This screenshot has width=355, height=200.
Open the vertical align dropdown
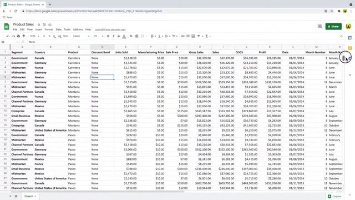click(160, 36)
